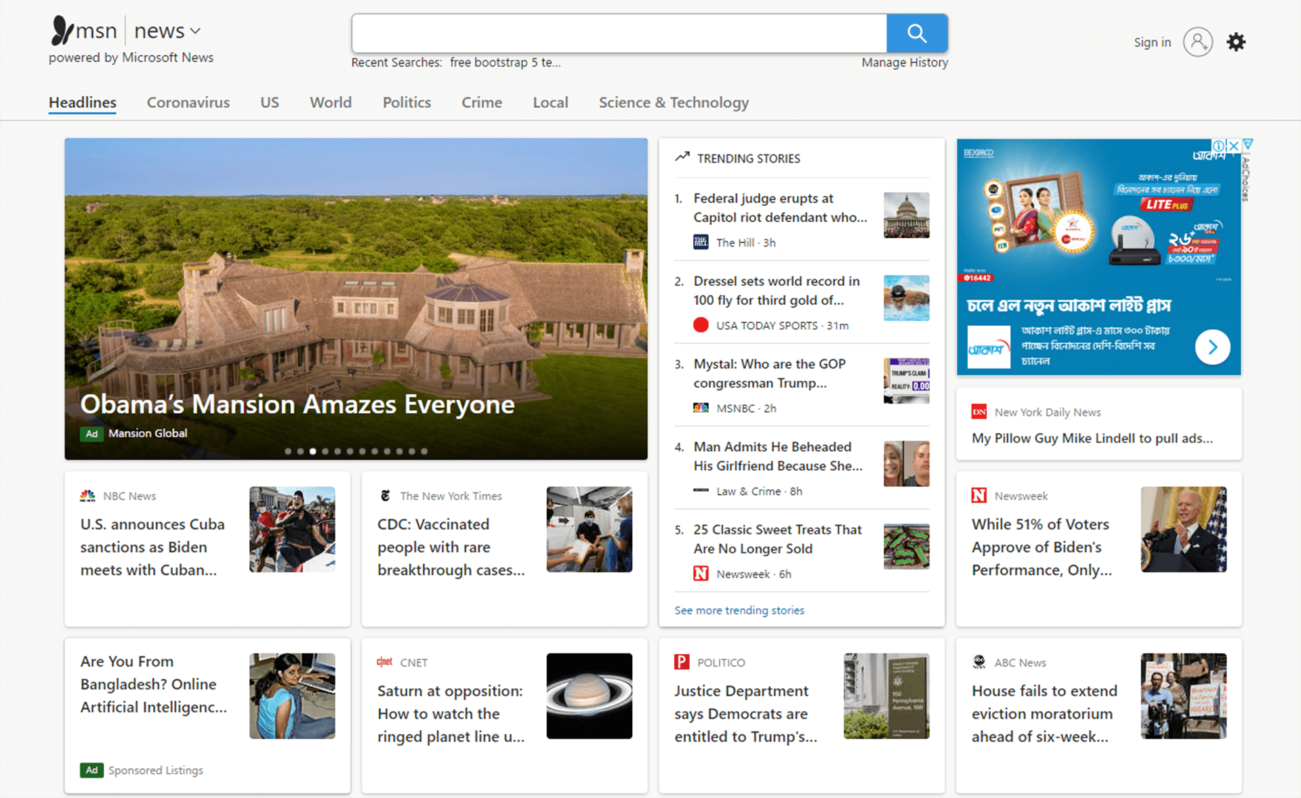Click the USA TODAY SPORTS red dot logo
Viewport: 1301px width, 798px height.
click(x=701, y=325)
